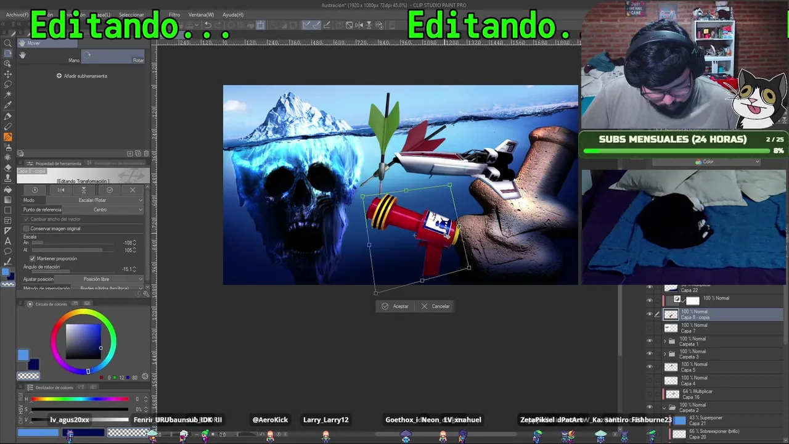
Task: Click the S saturation slider
Action: click(80, 409)
